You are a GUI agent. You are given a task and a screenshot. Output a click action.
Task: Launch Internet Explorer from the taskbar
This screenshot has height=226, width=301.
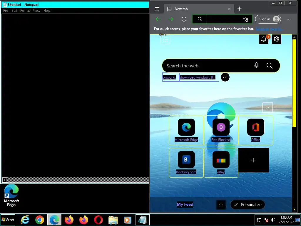tap(25, 220)
